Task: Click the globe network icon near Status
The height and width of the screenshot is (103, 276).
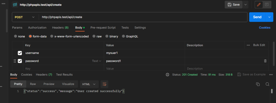Action: (x=167, y=75)
